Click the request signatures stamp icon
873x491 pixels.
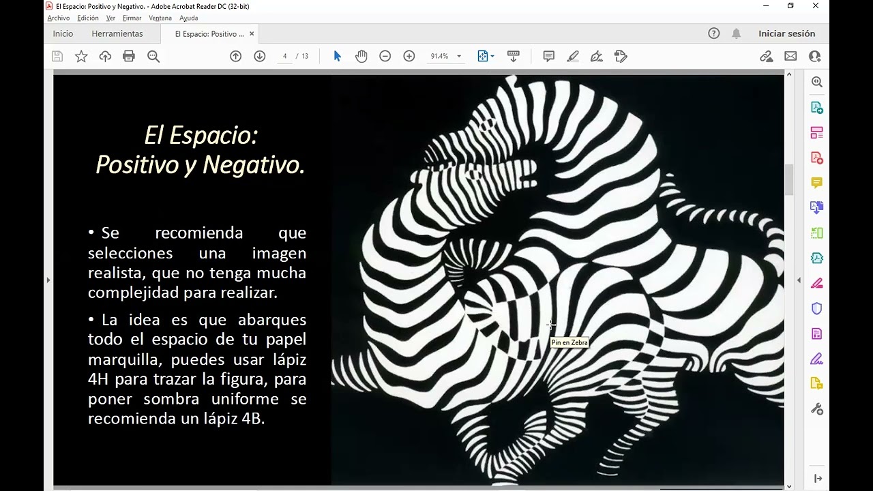tap(621, 57)
